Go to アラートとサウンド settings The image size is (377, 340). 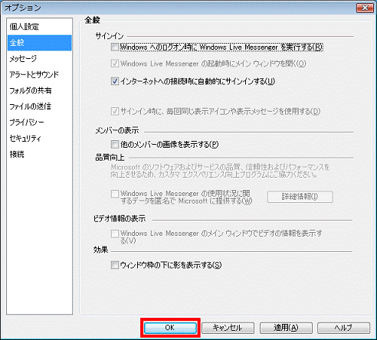click(39, 74)
